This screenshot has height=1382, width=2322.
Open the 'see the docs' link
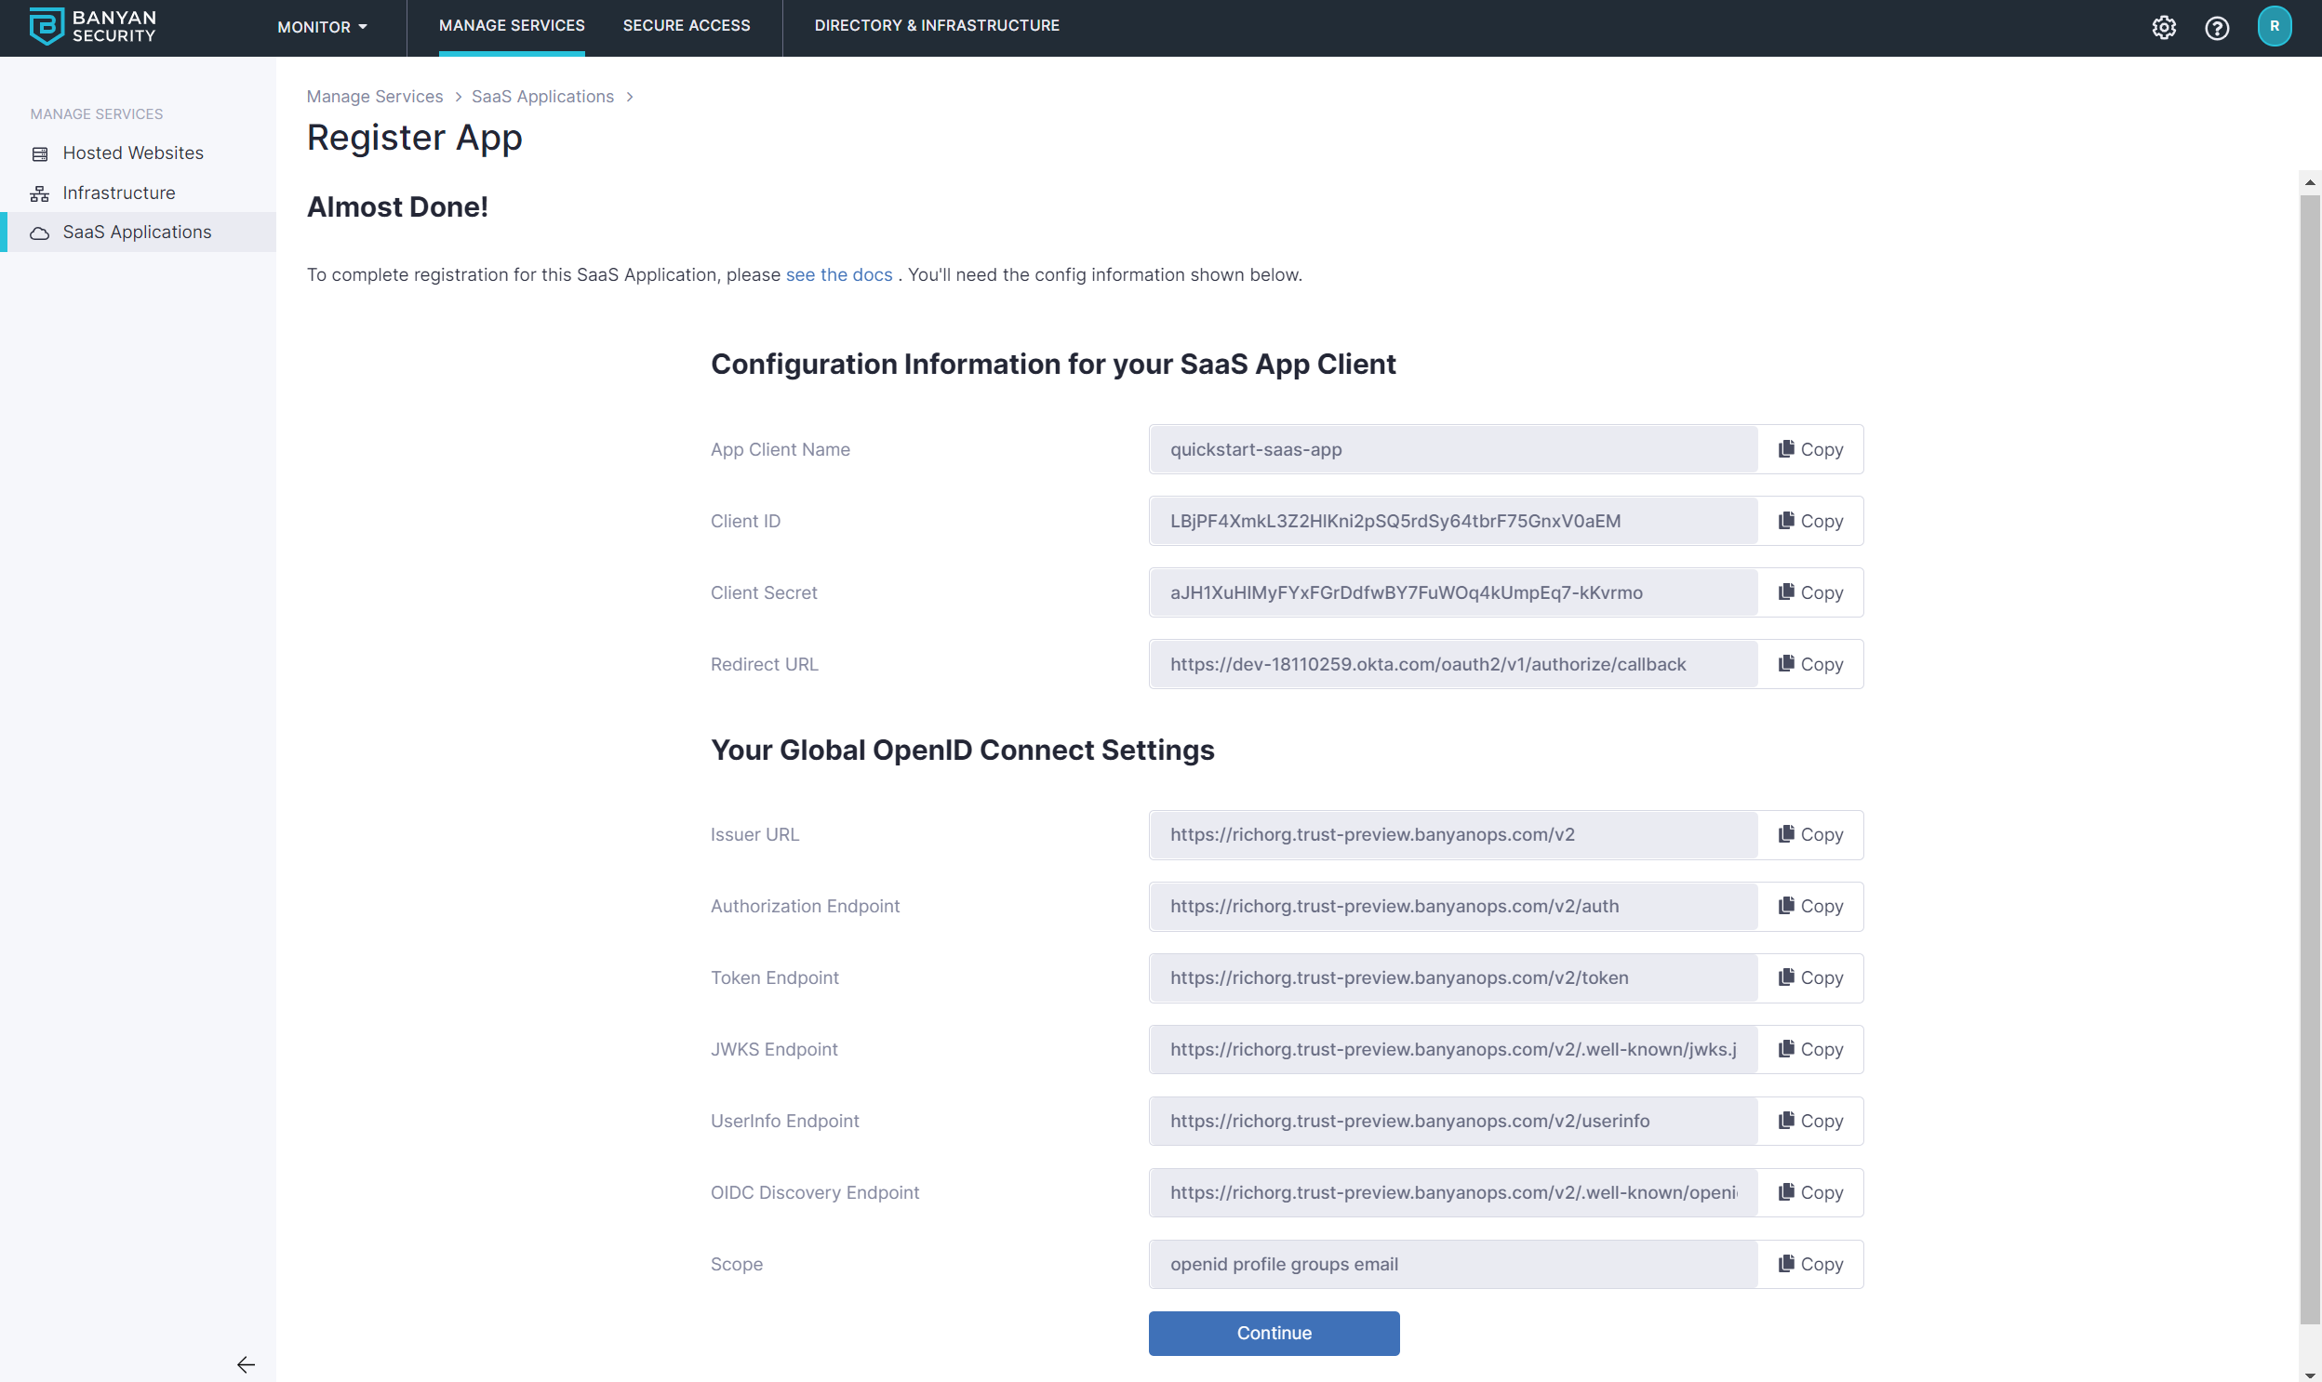(838, 274)
